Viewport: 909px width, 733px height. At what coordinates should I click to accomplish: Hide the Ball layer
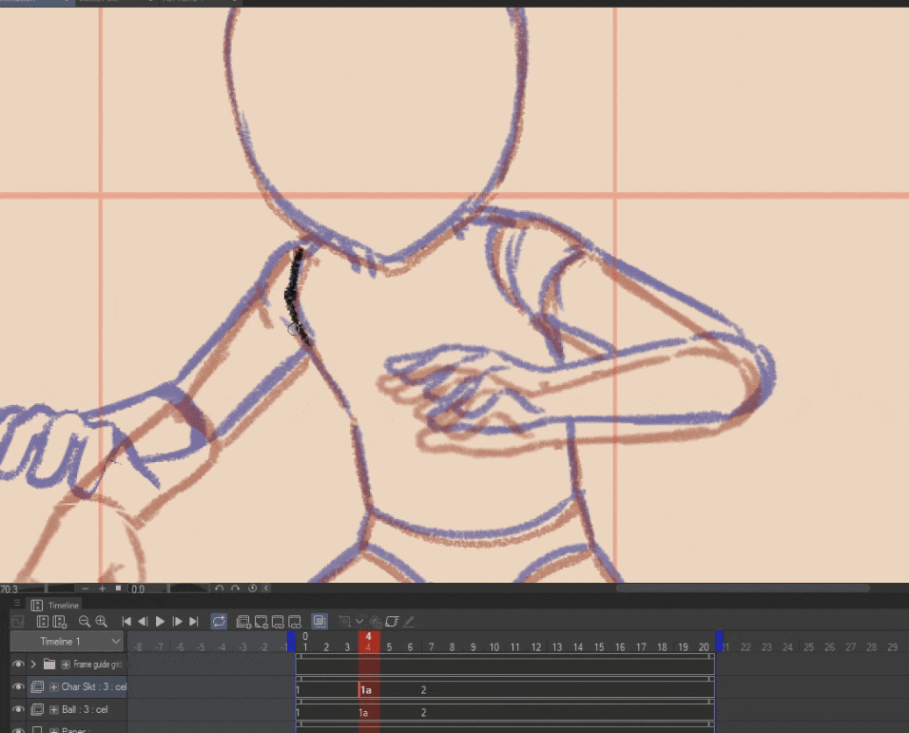coord(18,709)
